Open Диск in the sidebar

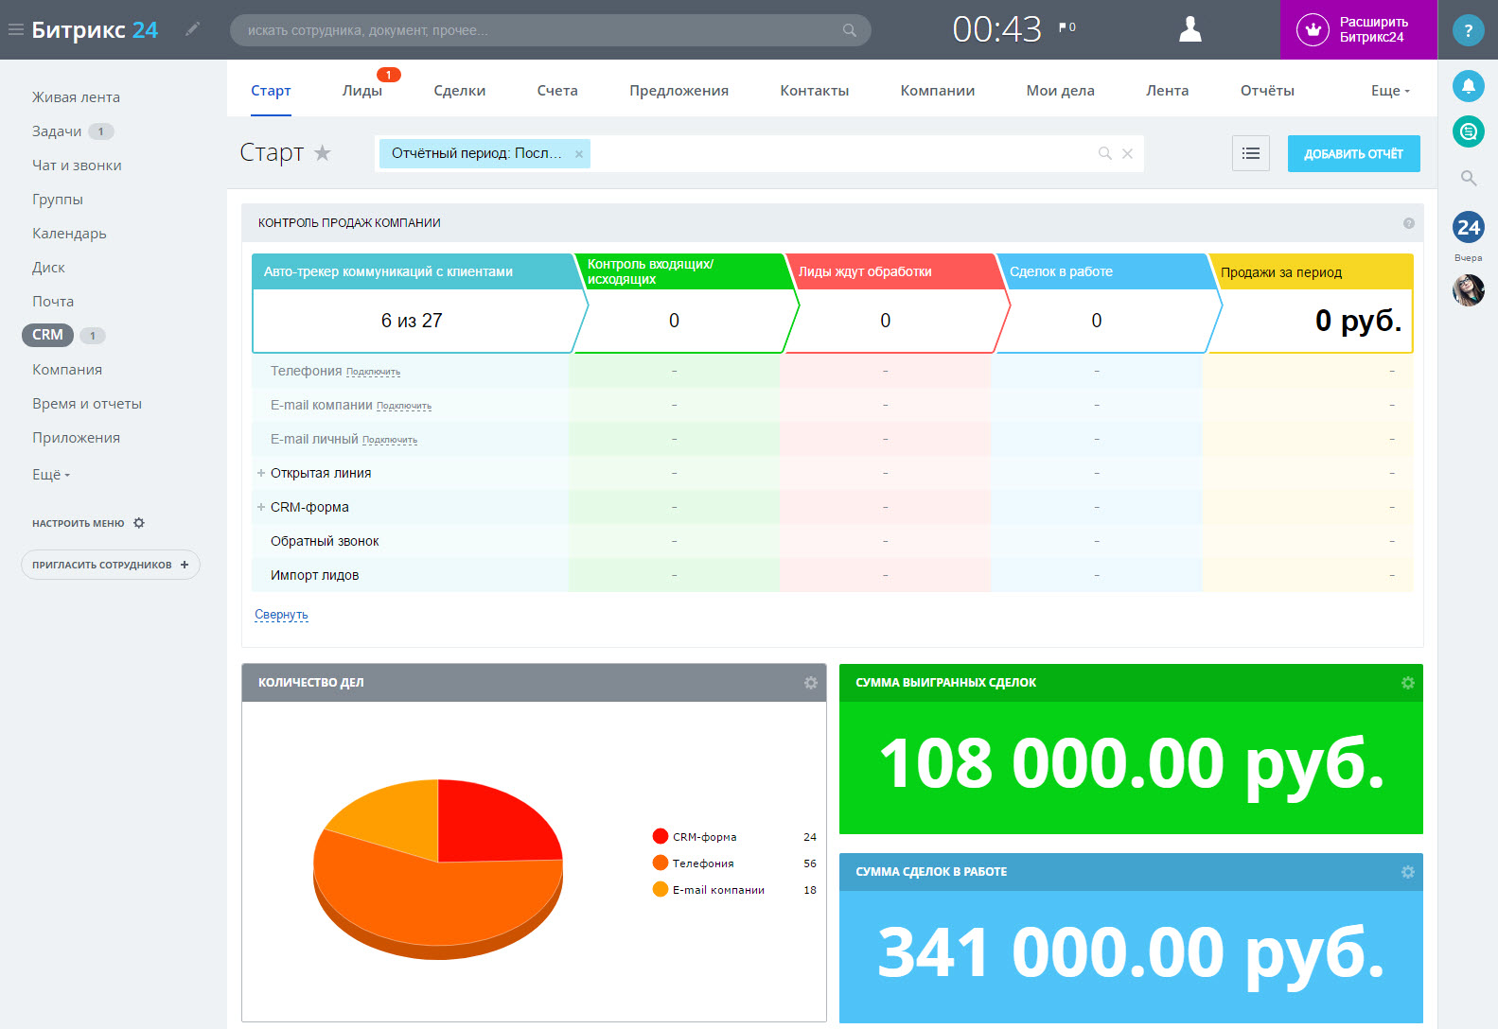pyautogui.click(x=48, y=268)
